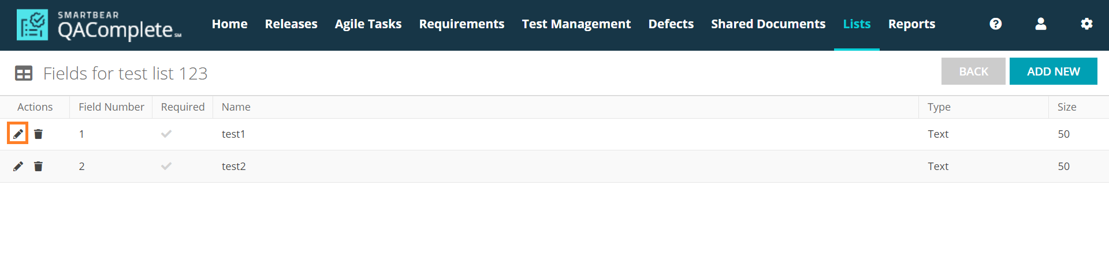Click the QAComplete logo
The width and height of the screenshot is (1109, 253).
click(98, 25)
